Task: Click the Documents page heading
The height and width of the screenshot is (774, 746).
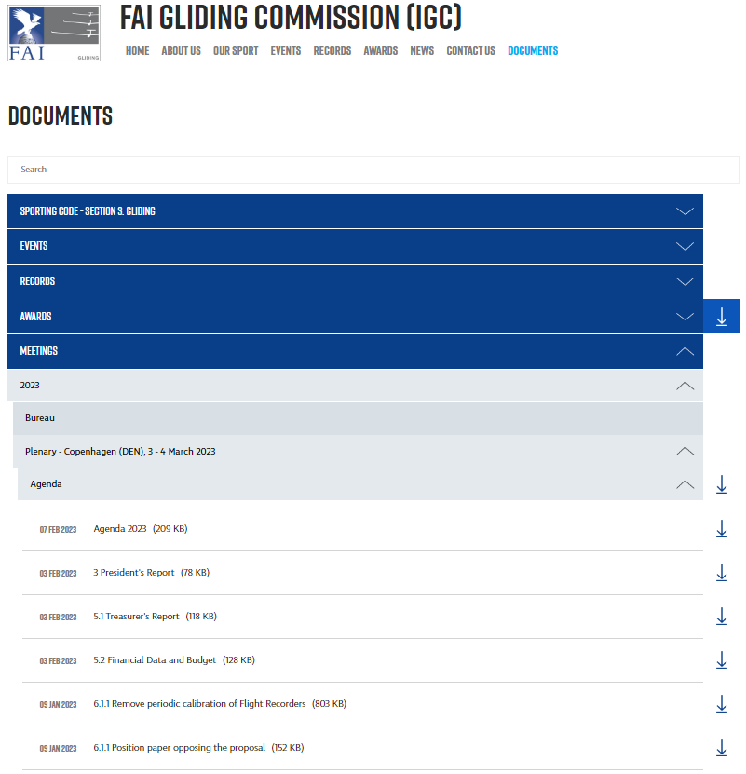Action: coord(61,116)
